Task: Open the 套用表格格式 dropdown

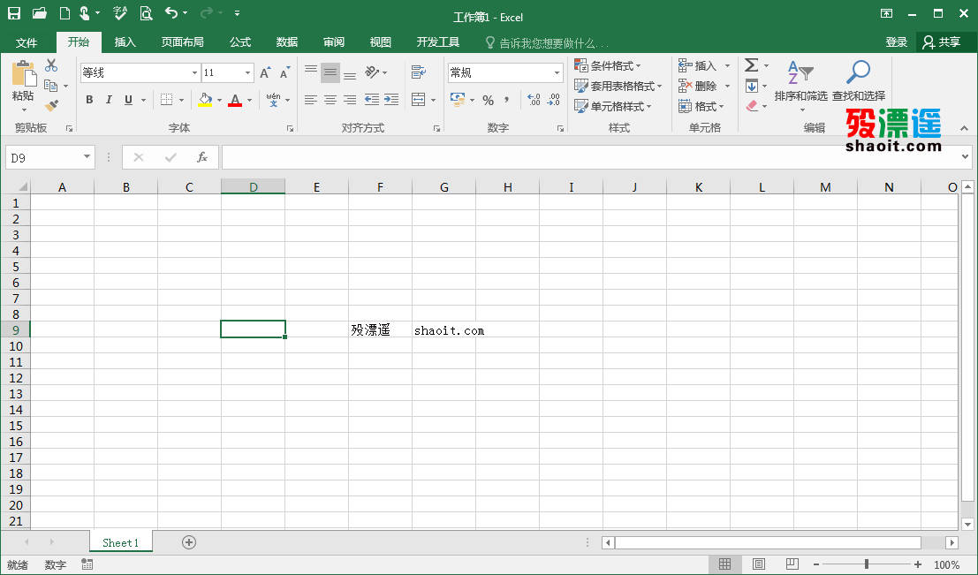Action: click(x=618, y=86)
